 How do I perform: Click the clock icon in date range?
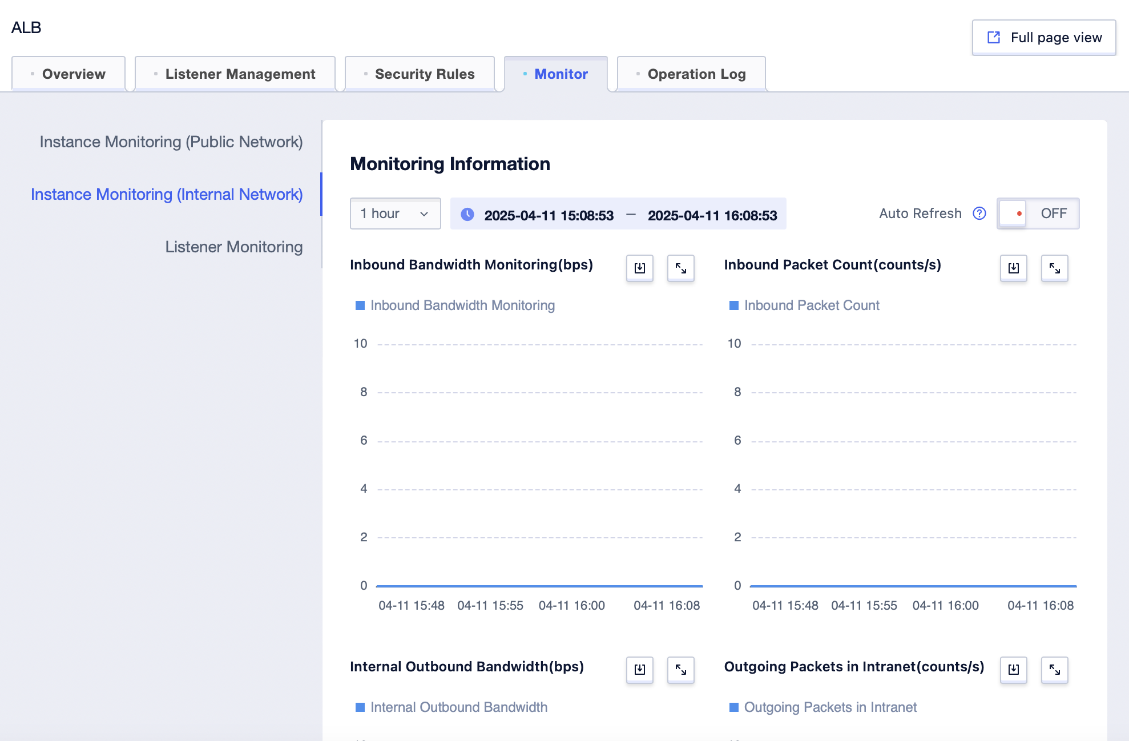click(467, 214)
